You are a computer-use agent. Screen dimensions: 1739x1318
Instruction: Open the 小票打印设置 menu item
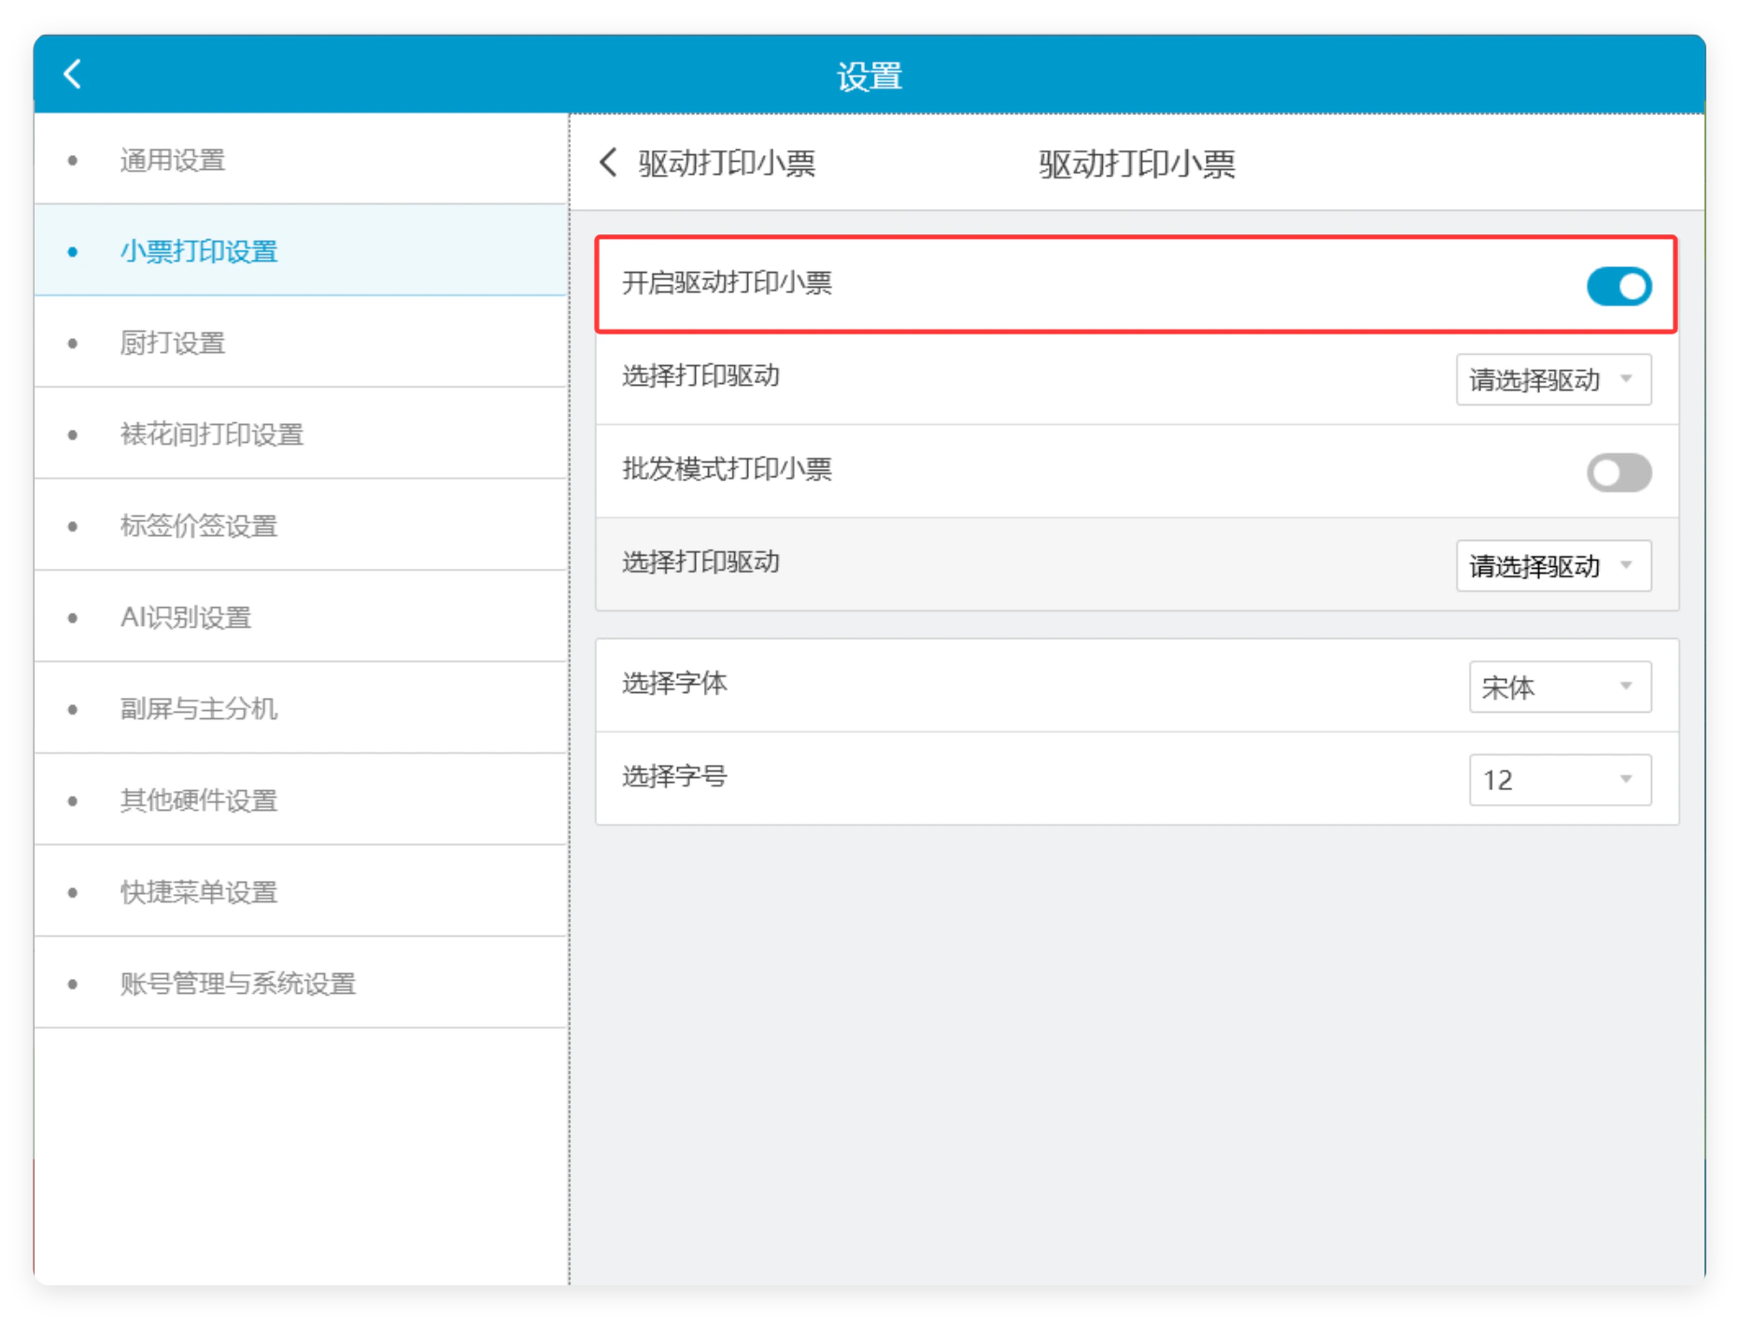tap(301, 250)
